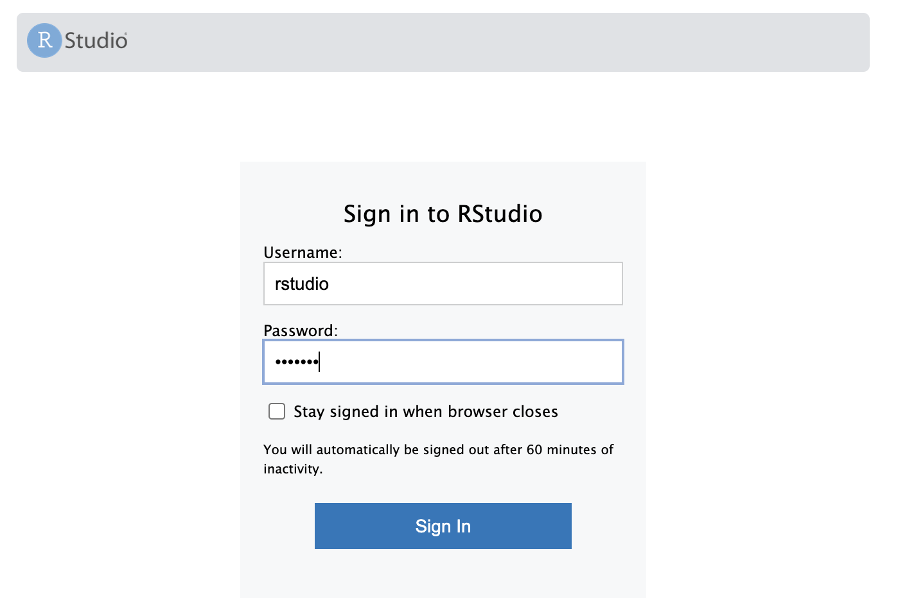898x612 pixels.
Task: Click the "Sign in to RStudio" heading
Action: pos(443,214)
